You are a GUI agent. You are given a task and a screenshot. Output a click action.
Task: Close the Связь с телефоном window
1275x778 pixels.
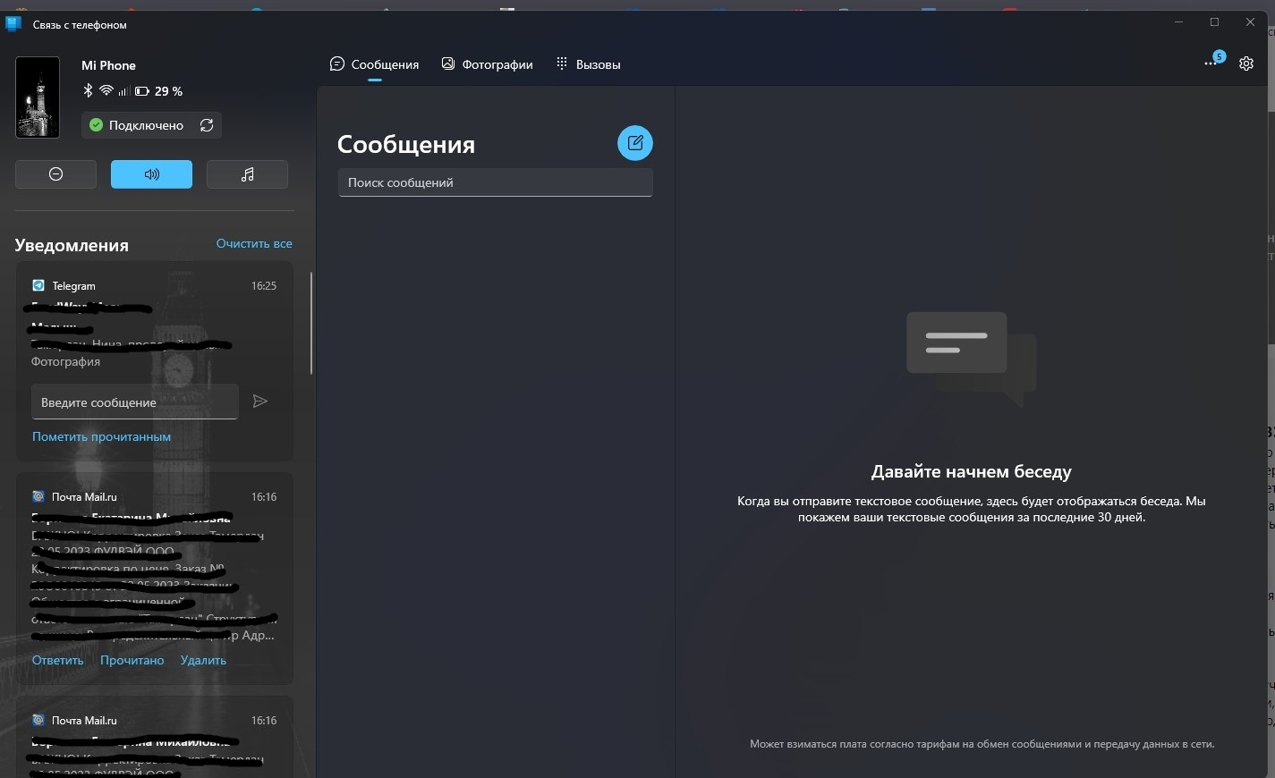point(1250,21)
